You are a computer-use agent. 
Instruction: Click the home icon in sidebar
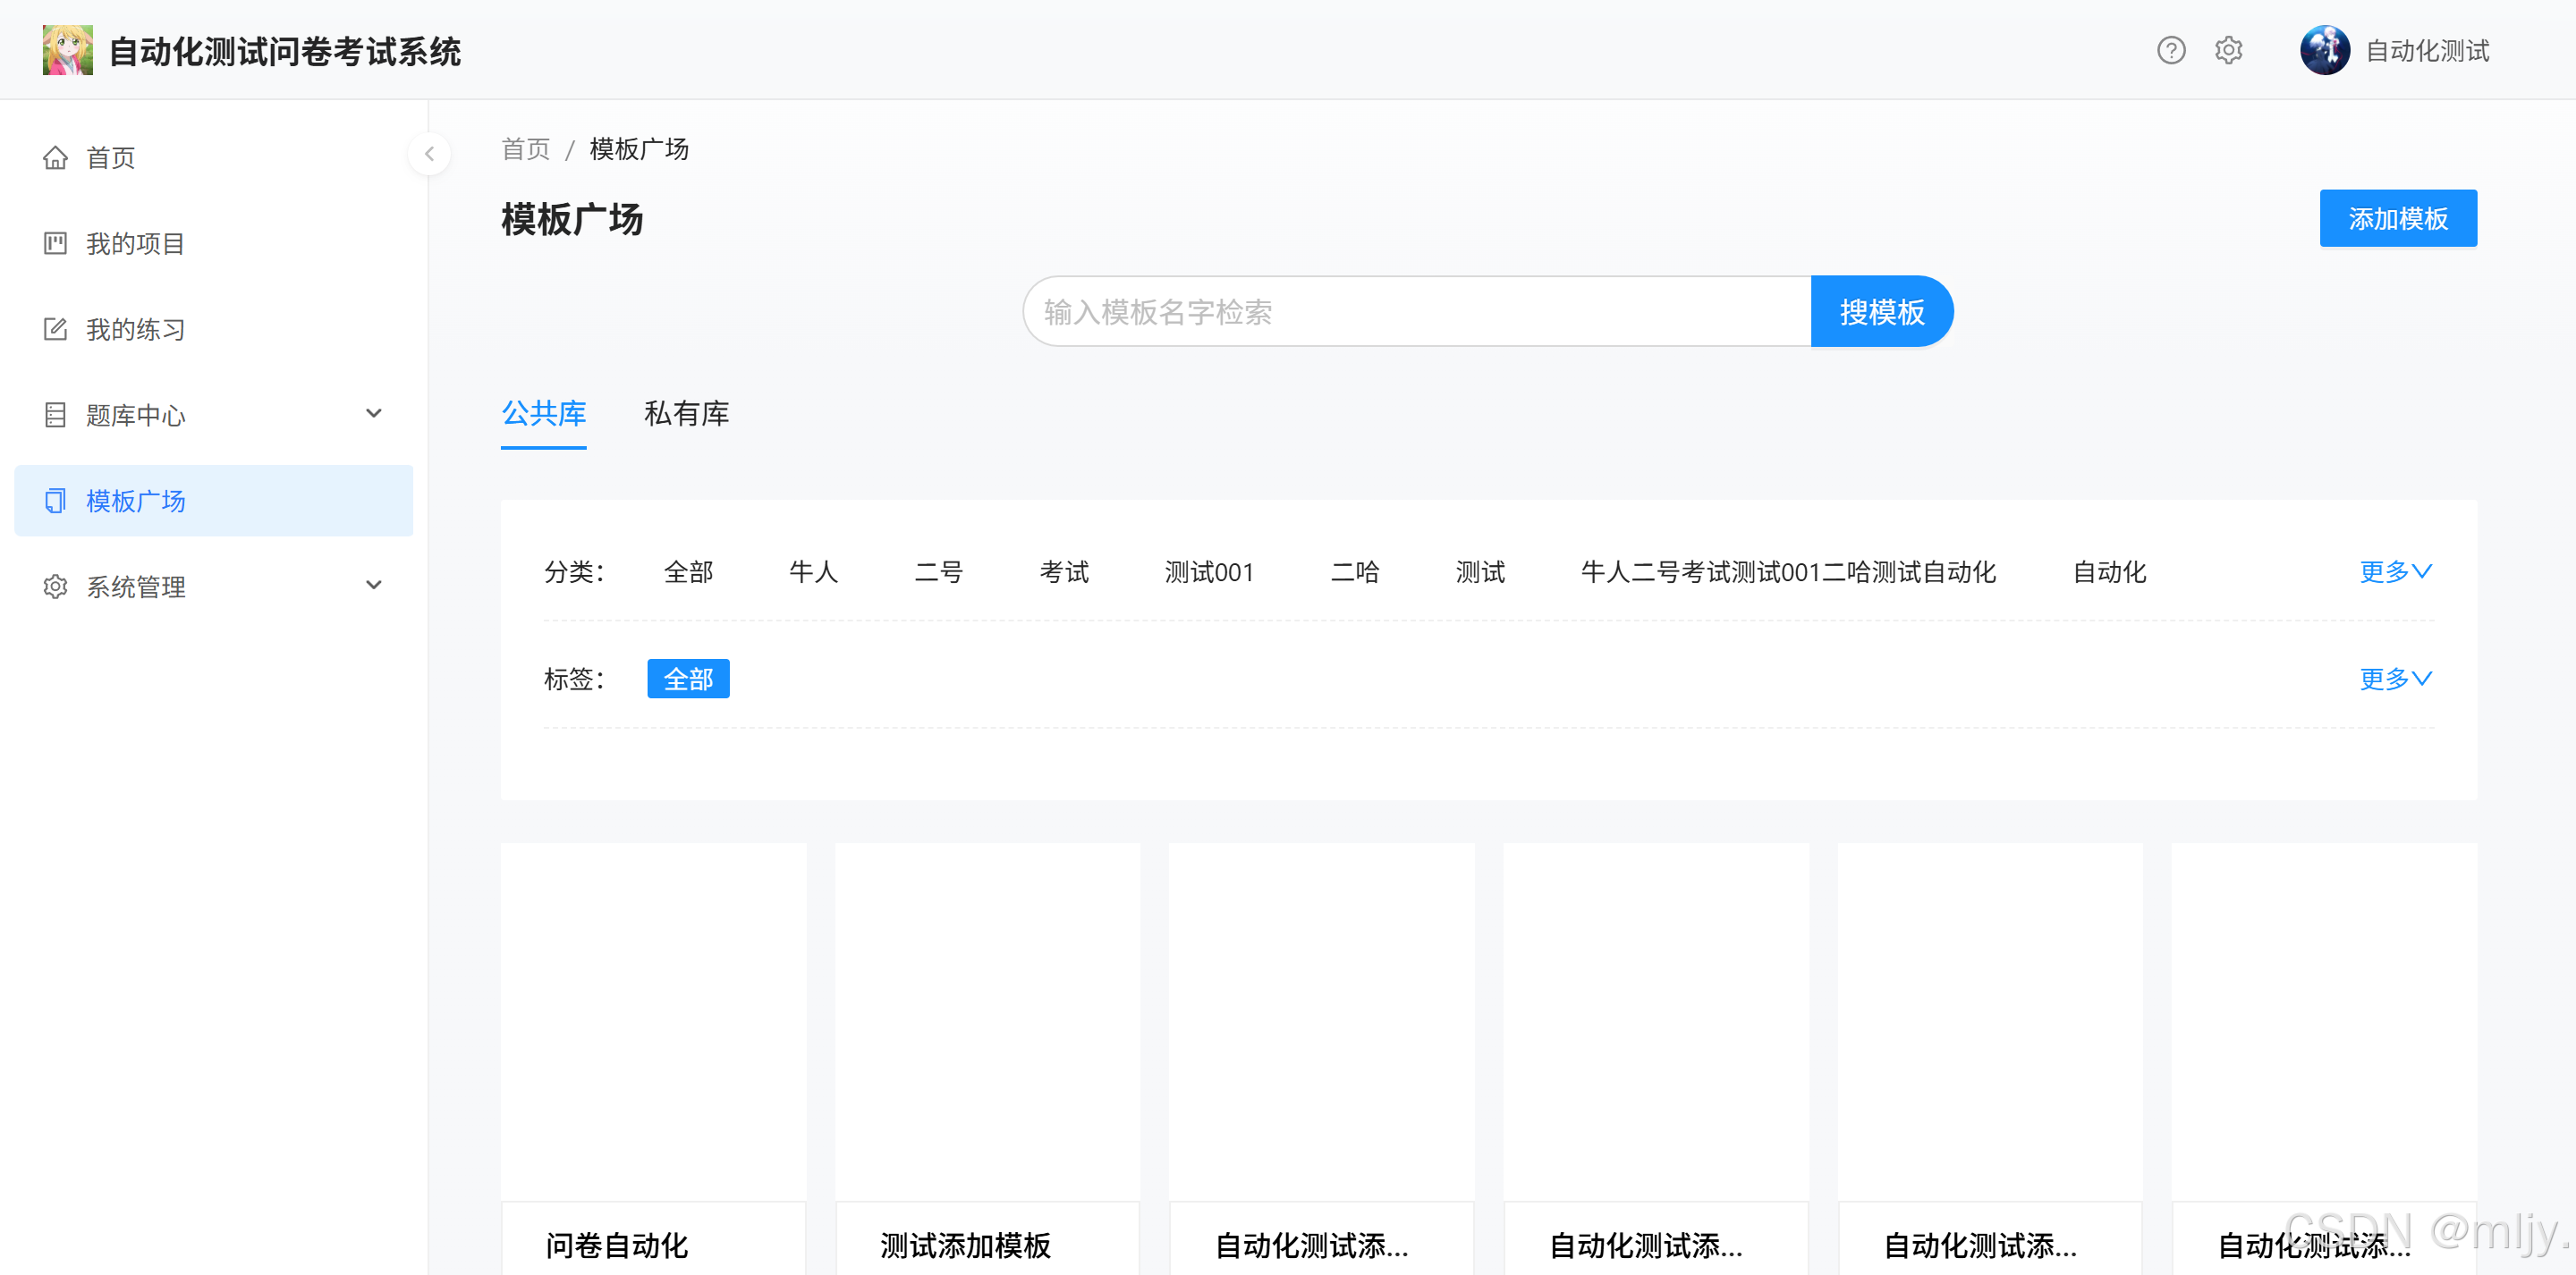(55, 158)
